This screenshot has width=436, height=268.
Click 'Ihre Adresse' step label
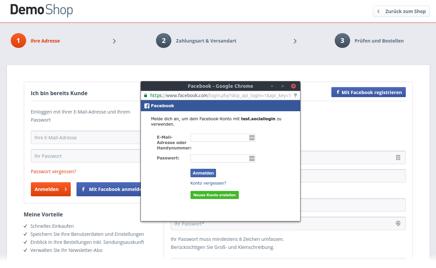coord(45,41)
